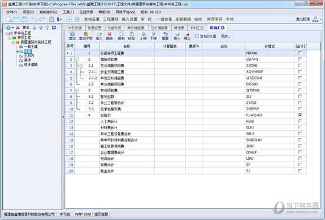Click the green arrow exit icon
Image resolution: width=325 pixels, height=220 pixels.
(x=60, y=19)
